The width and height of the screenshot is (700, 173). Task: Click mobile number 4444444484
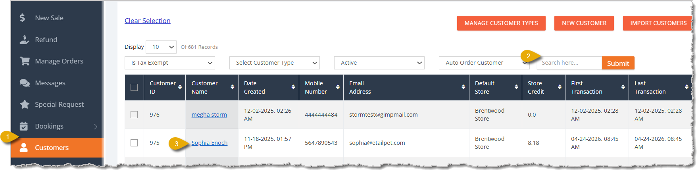coord(321,115)
